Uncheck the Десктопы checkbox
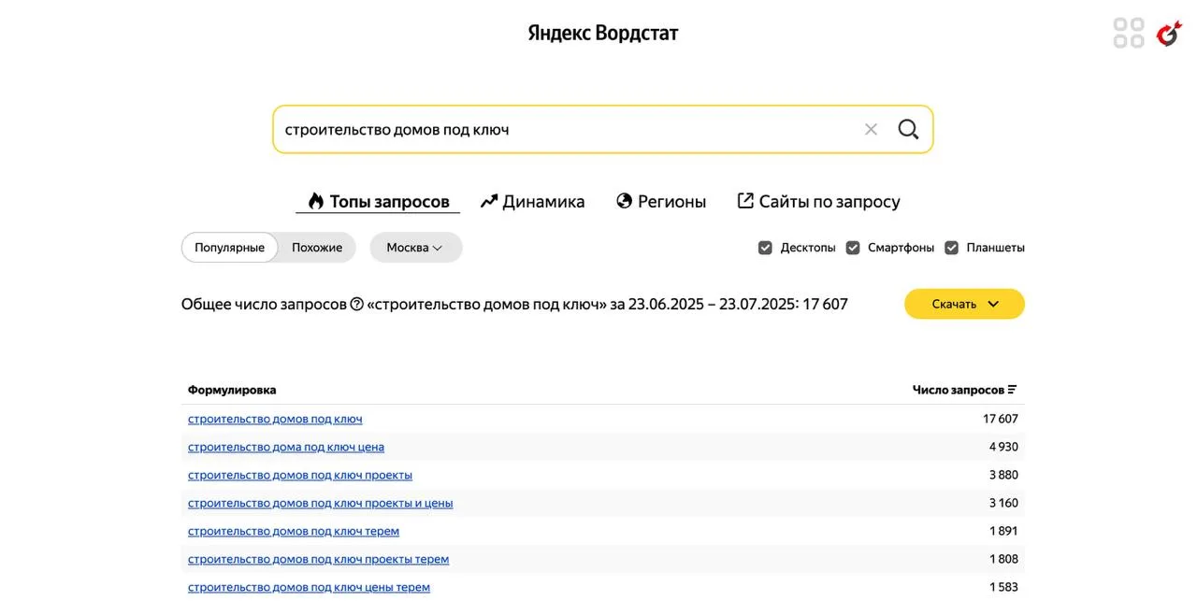This screenshot has width=1197, height=601. pos(765,248)
